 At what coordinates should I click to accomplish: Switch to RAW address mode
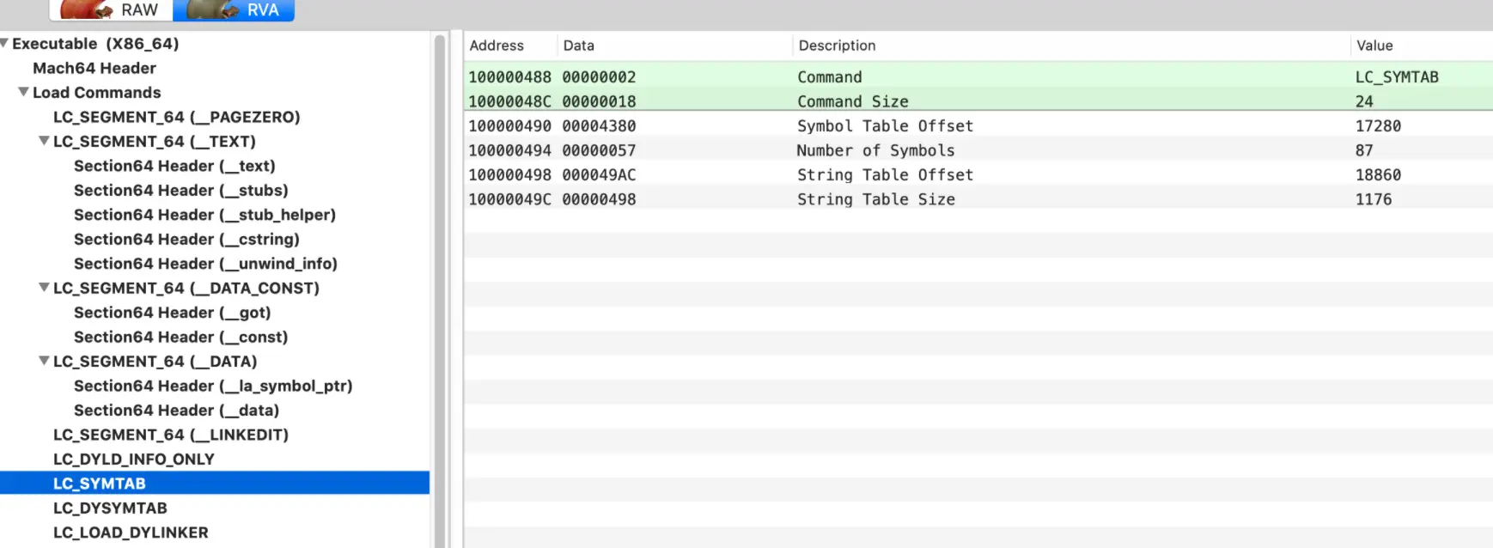coord(112,10)
